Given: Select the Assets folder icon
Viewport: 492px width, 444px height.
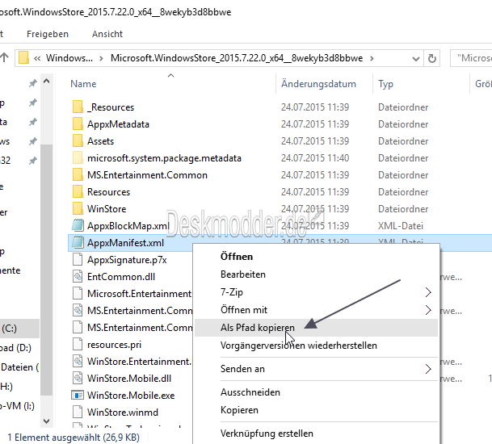Looking at the screenshot, I should pyautogui.click(x=78, y=140).
